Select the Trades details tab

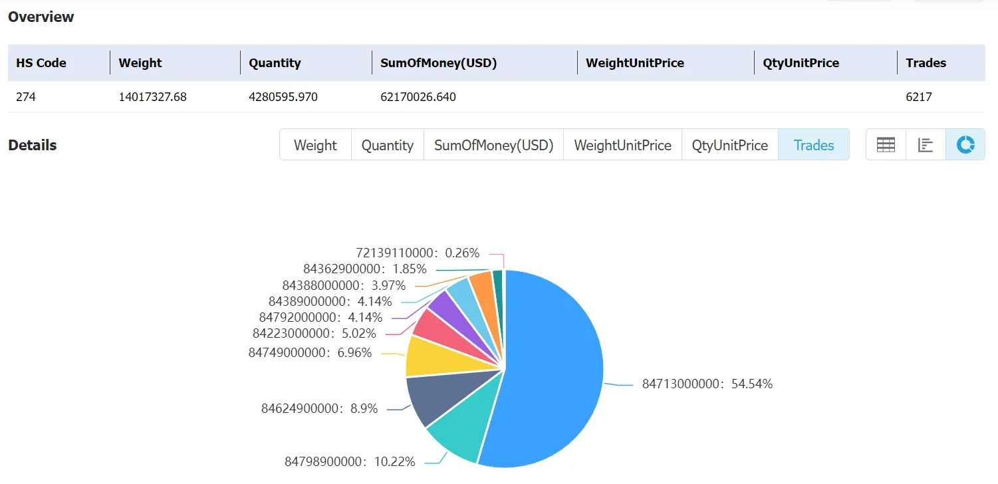click(813, 145)
